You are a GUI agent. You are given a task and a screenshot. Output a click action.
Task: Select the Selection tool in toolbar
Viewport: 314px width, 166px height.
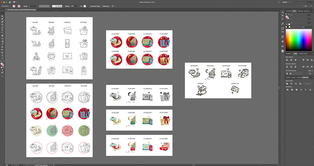pyautogui.click(x=2, y=13)
